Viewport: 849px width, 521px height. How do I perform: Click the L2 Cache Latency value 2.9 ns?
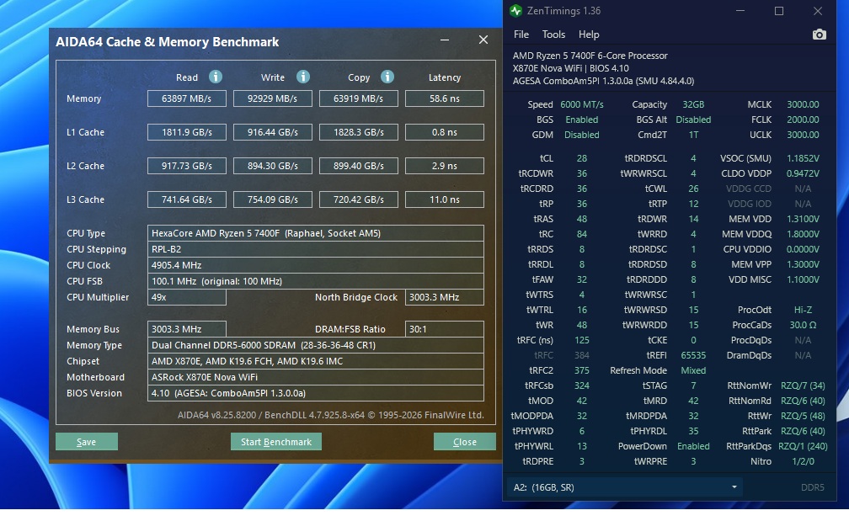tap(445, 166)
